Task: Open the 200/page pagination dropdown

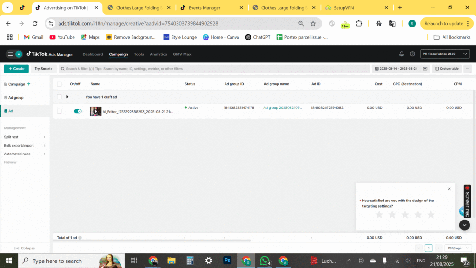Action: (458, 248)
